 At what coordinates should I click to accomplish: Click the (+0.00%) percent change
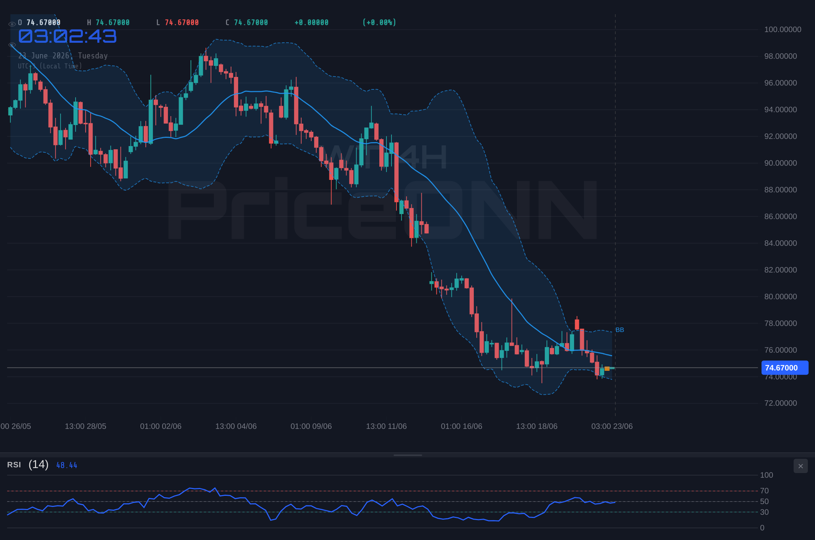pyautogui.click(x=379, y=22)
